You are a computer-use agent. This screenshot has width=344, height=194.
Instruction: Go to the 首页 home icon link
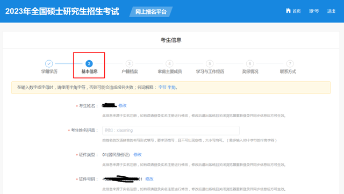click(293, 11)
